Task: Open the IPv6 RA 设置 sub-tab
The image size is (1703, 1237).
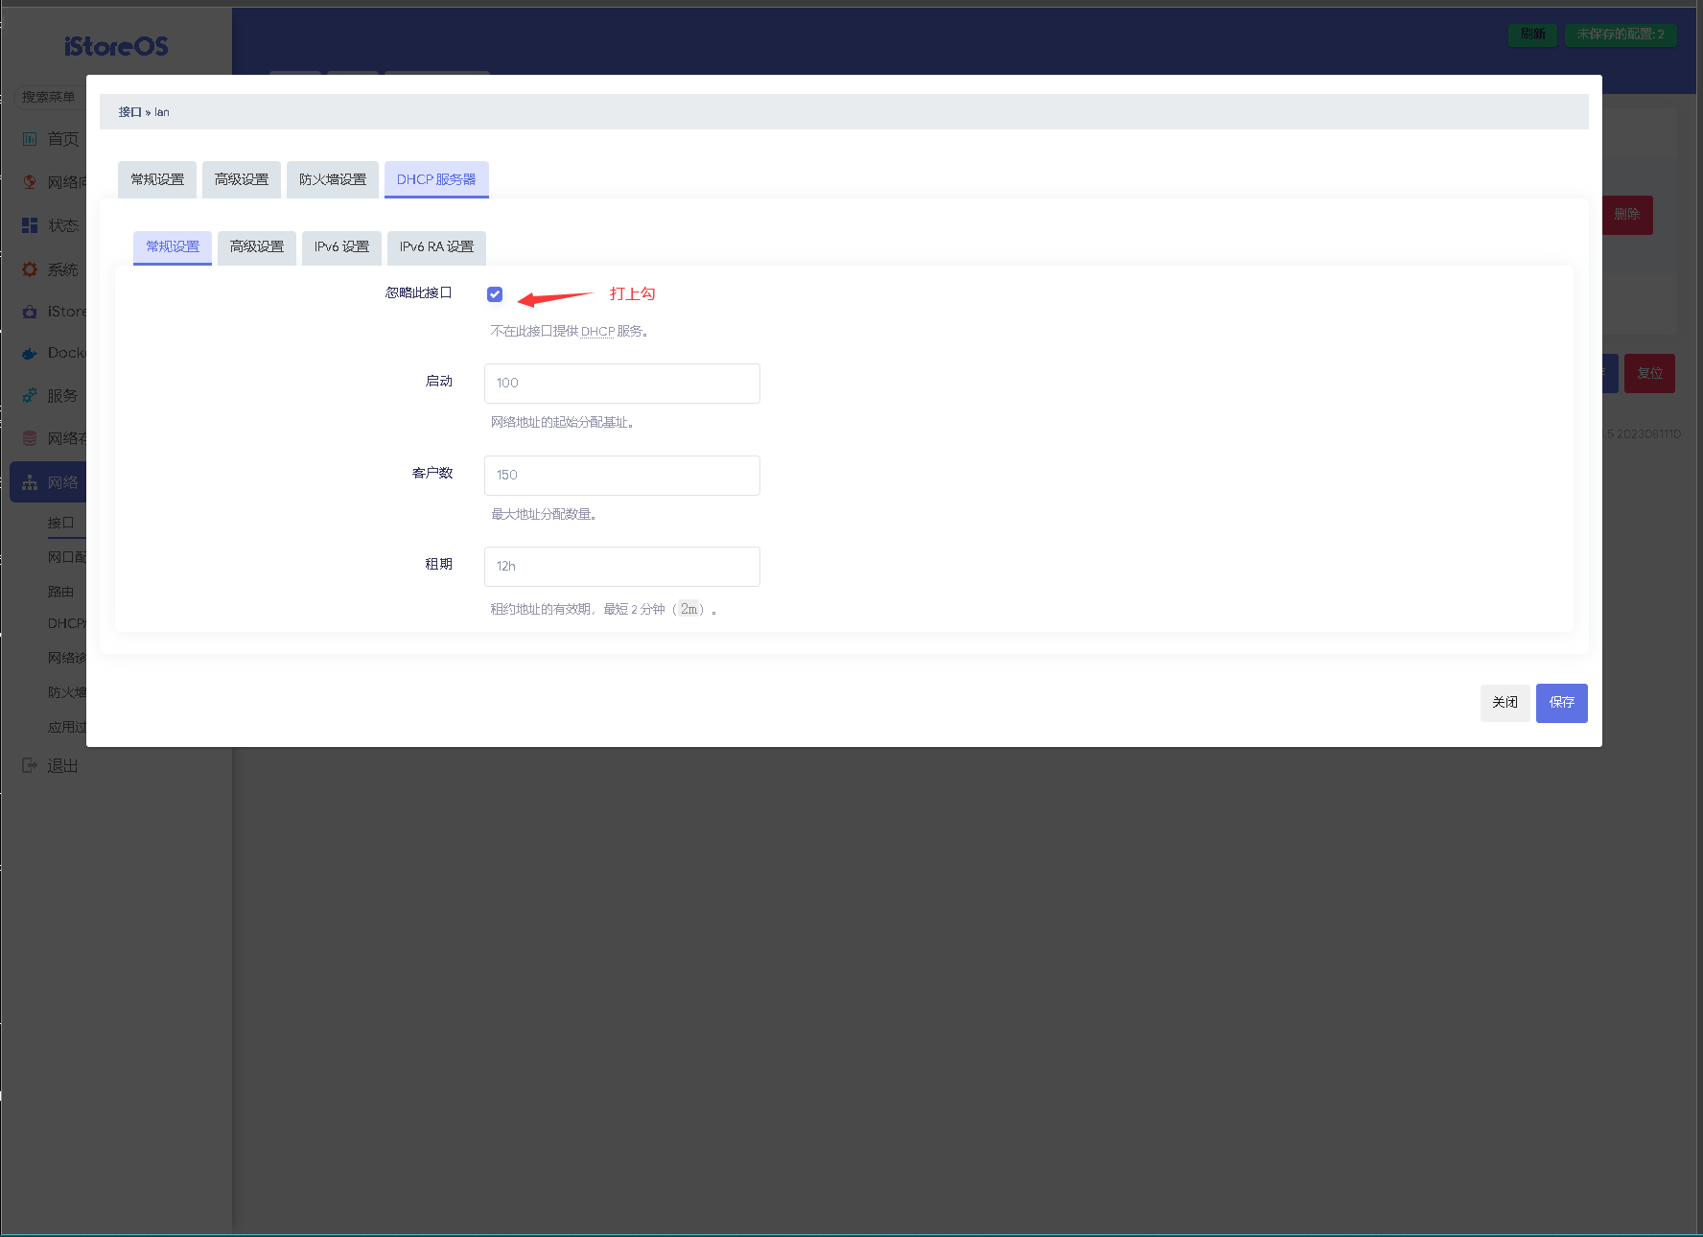Action: [436, 246]
